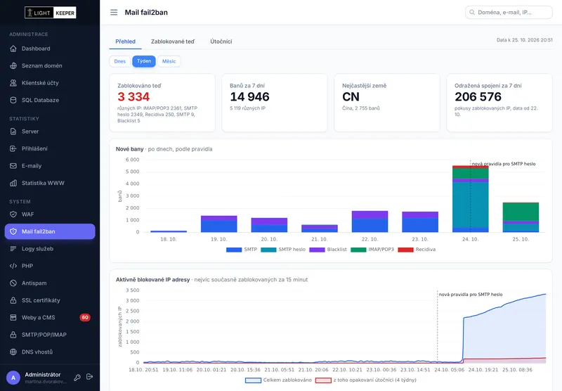562x391 pixels.
Task: Open the Dashboard home icon
Action: [13, 49]
